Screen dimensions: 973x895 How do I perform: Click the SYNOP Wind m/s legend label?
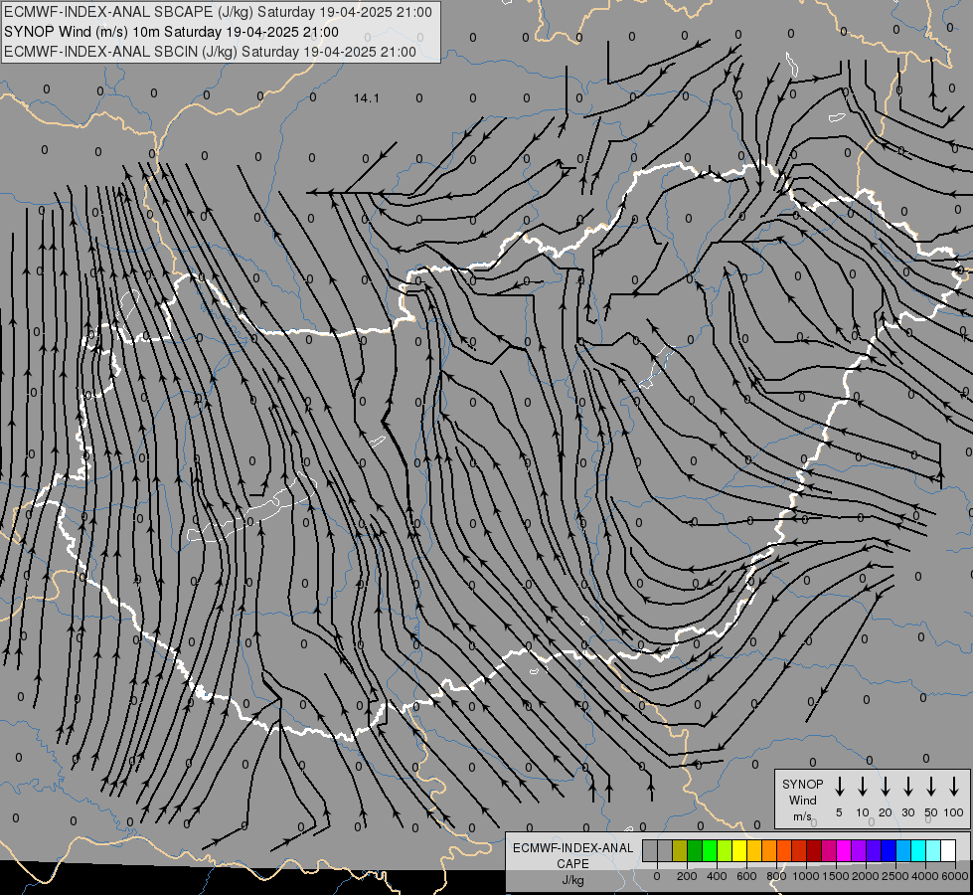tap(802, 800)
